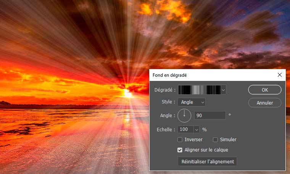Click the sun on the canvas

click(126, 93)
